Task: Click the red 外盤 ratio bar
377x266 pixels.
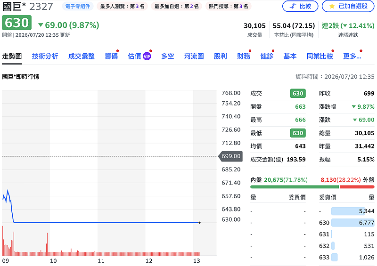Action: 357,187
